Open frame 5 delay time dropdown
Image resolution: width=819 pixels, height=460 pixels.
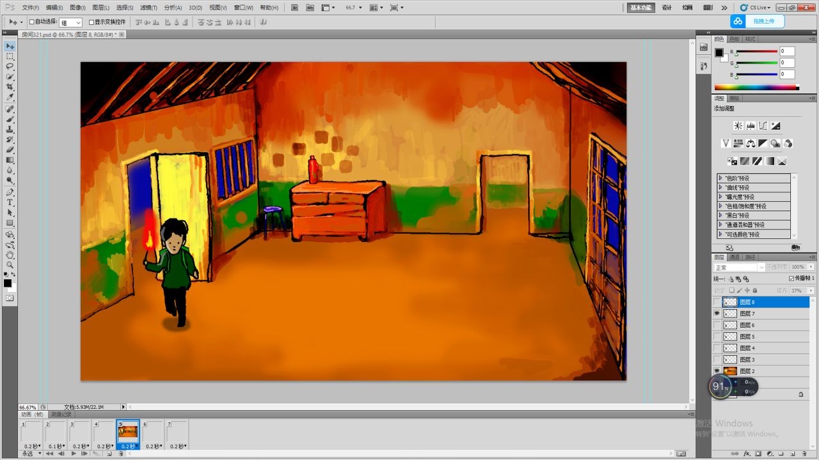click(x=128, y=446)
